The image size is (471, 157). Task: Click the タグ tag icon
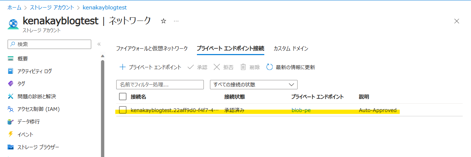pyautogui.click(x=10, y=84)
